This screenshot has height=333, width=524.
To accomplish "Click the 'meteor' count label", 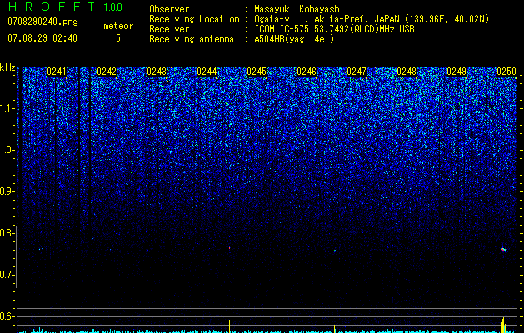I will click(118, 26).
